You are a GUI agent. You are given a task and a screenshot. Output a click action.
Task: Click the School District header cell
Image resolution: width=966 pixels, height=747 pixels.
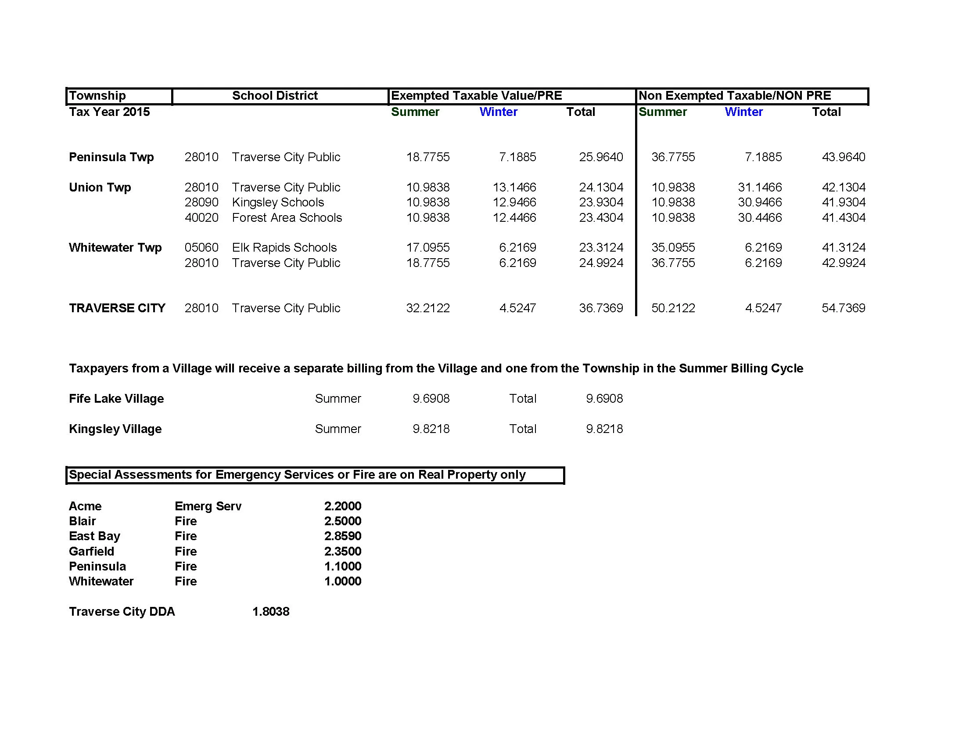(x=275, y=96)
